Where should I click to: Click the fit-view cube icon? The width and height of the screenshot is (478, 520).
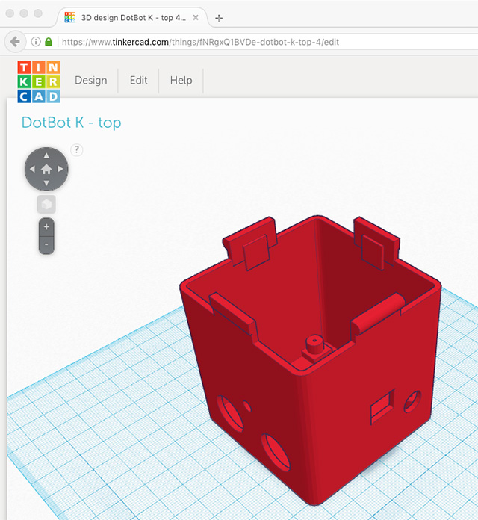click(x=46, y=204)
